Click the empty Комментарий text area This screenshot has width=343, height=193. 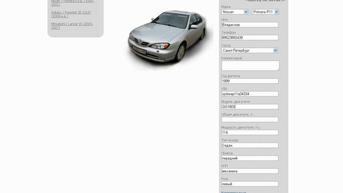(250, 65)
